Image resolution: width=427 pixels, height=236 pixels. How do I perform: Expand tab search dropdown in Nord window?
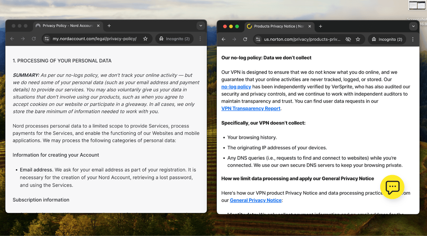click(201, 25)
